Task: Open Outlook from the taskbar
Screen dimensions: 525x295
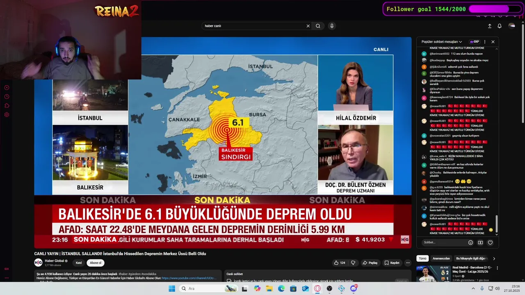Action: click(x=305, y=288)
